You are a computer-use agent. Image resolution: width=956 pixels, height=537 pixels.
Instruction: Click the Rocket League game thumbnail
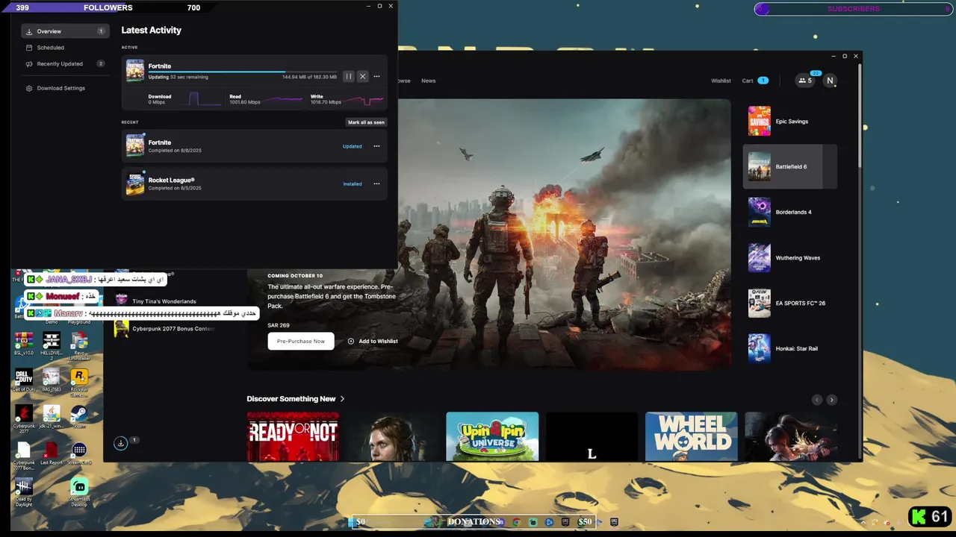(135, 183)
